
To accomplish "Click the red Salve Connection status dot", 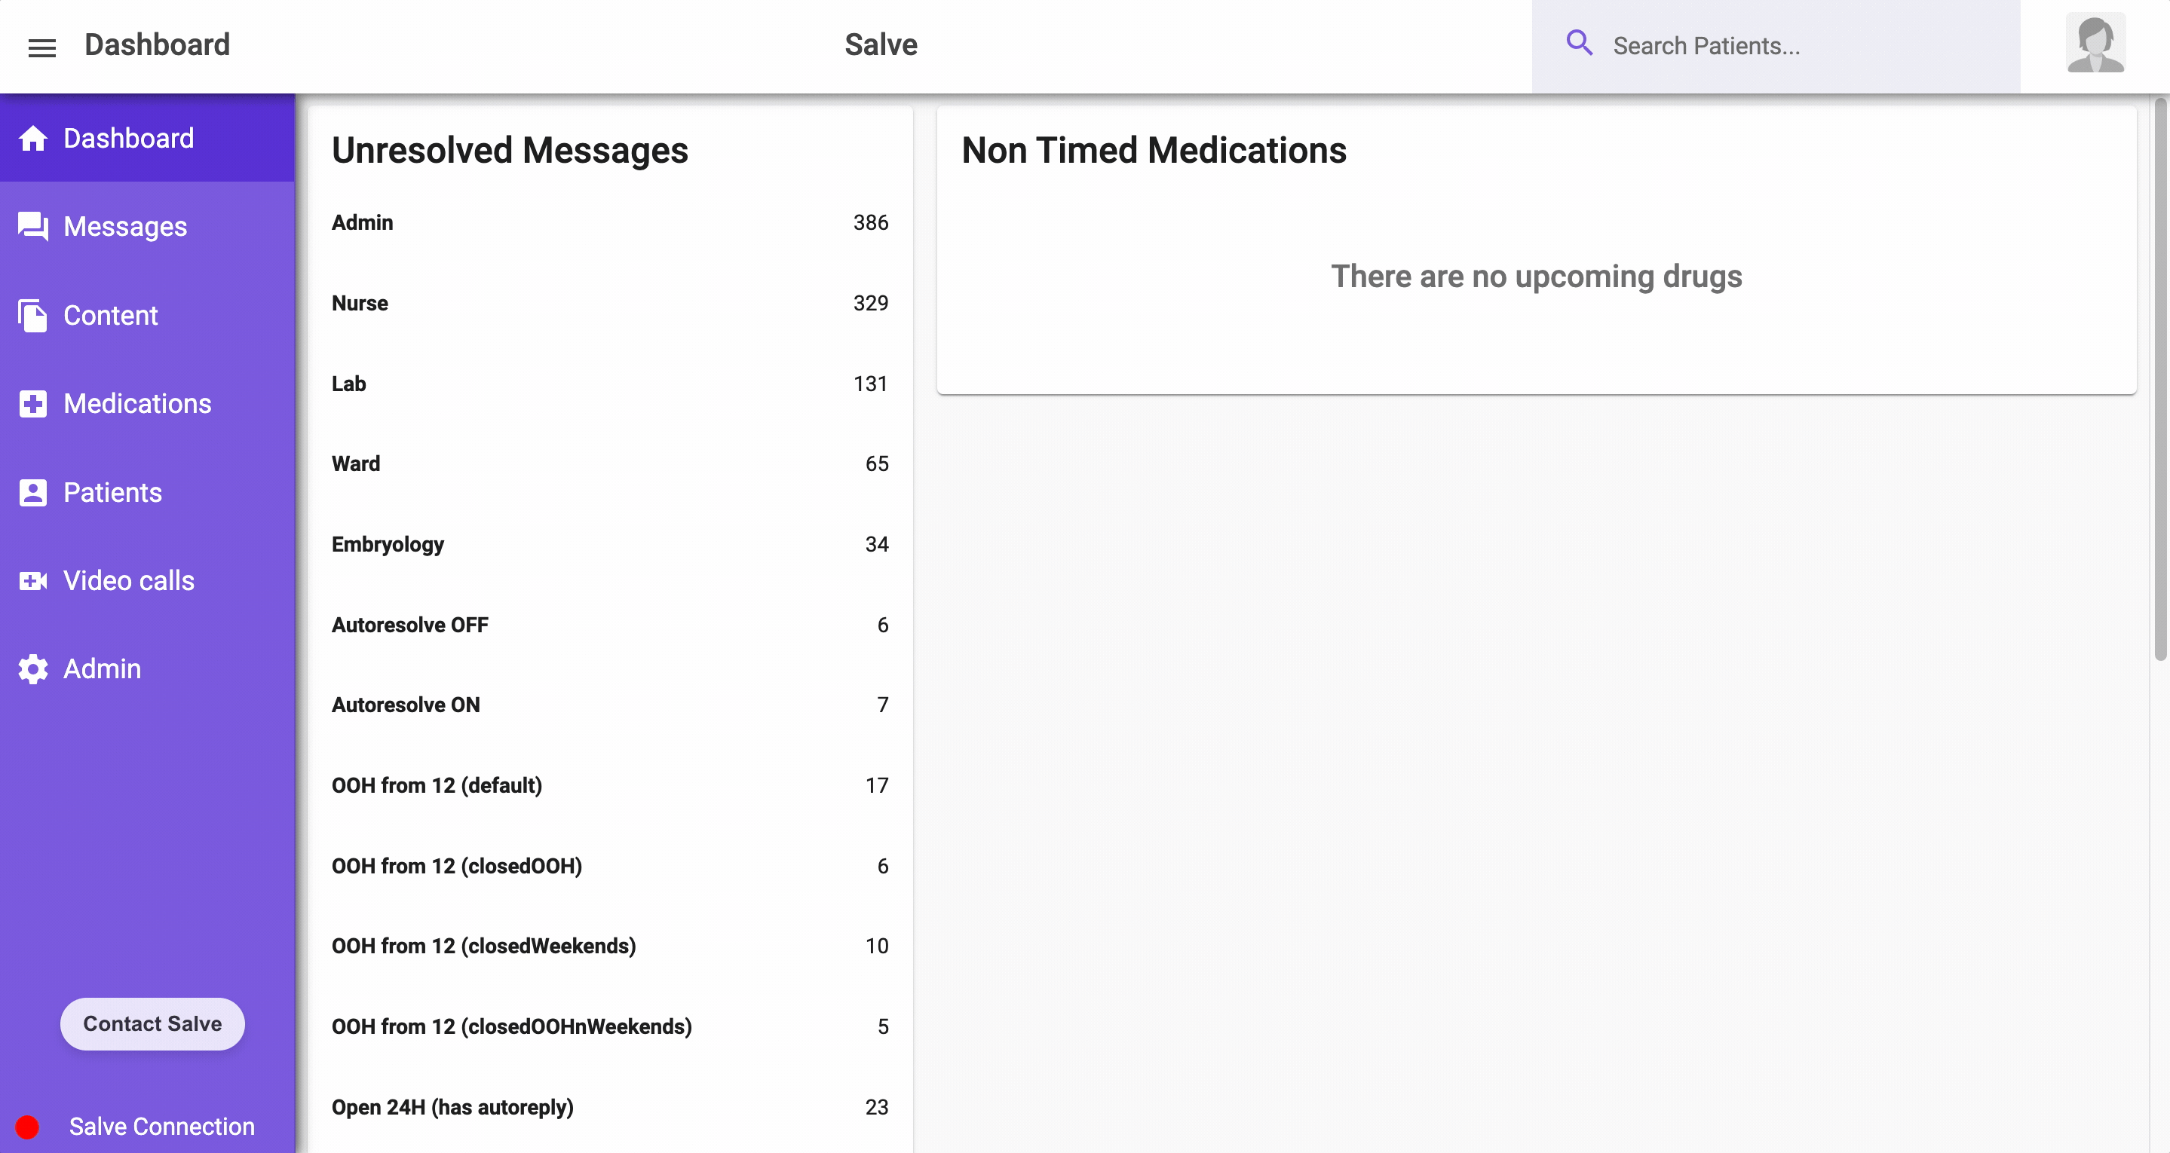I will tap(27, 1126).
